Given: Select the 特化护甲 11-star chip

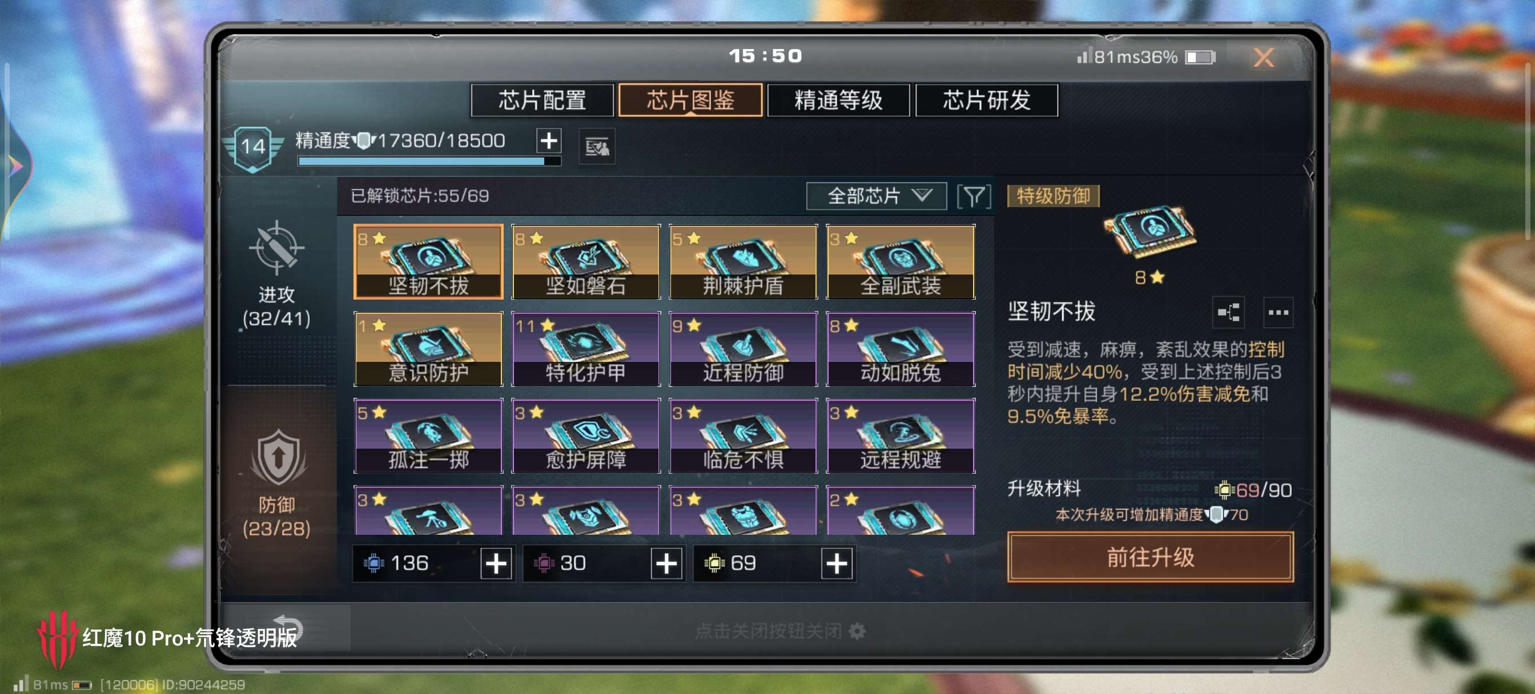Looking at the screenshot, I should point(586,349).
